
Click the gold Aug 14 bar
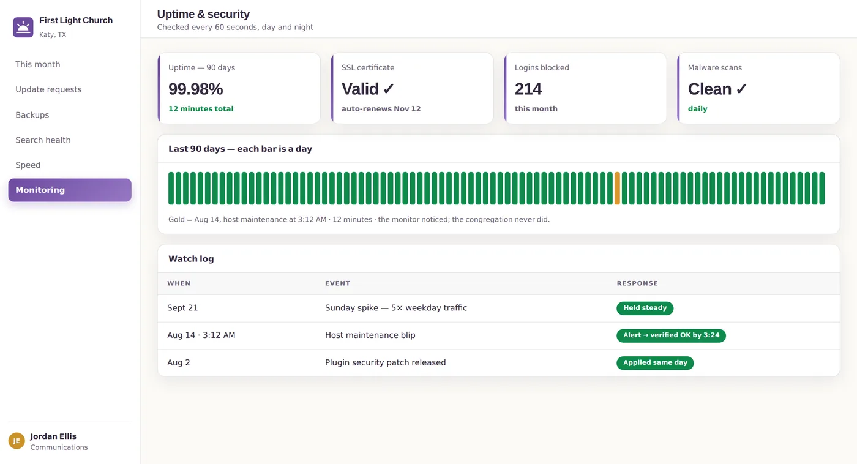pos(617,189)
